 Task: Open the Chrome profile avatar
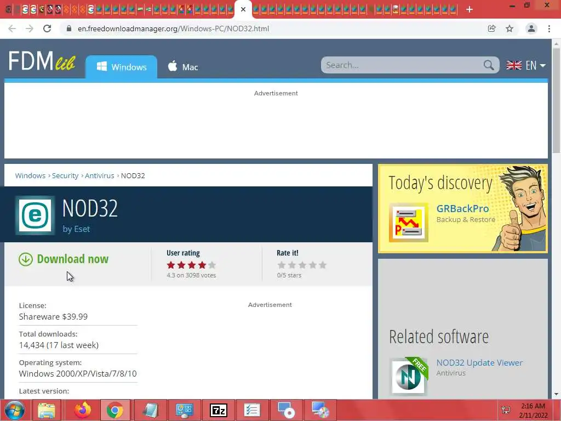531,29
